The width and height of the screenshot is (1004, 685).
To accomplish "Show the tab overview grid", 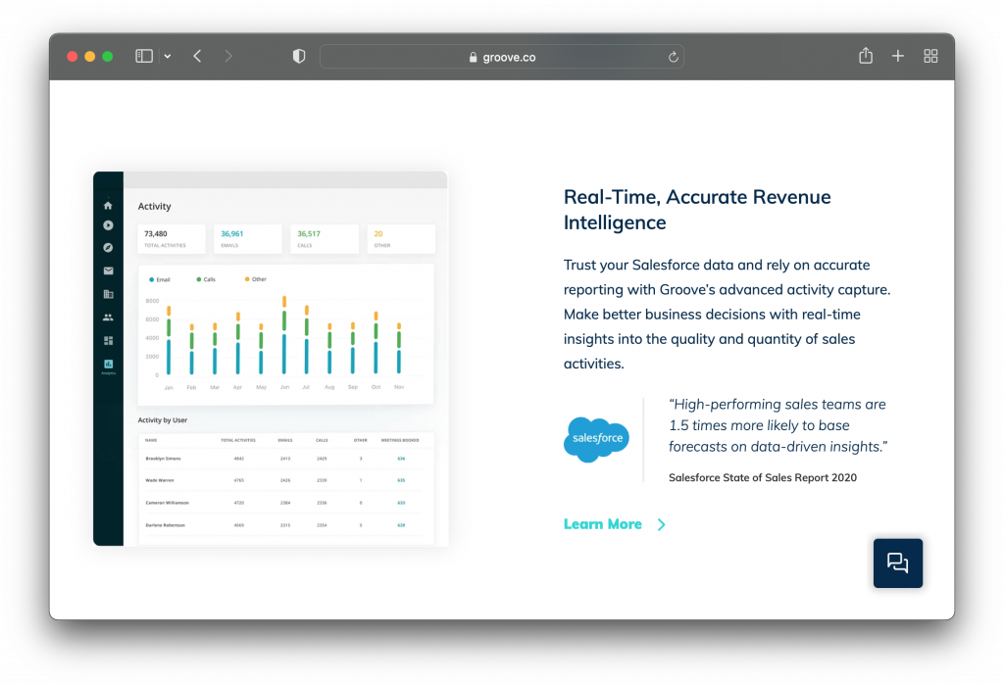I will 930,57.
